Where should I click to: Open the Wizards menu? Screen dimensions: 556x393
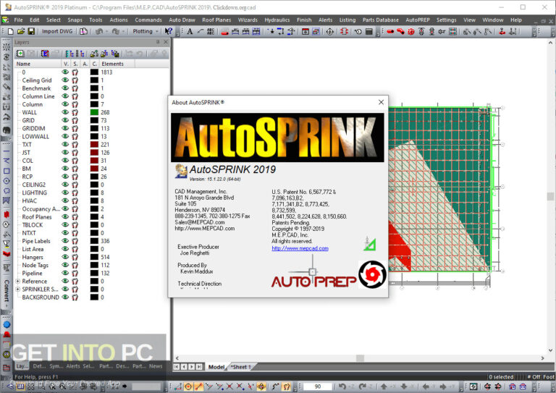pos(248,20)
